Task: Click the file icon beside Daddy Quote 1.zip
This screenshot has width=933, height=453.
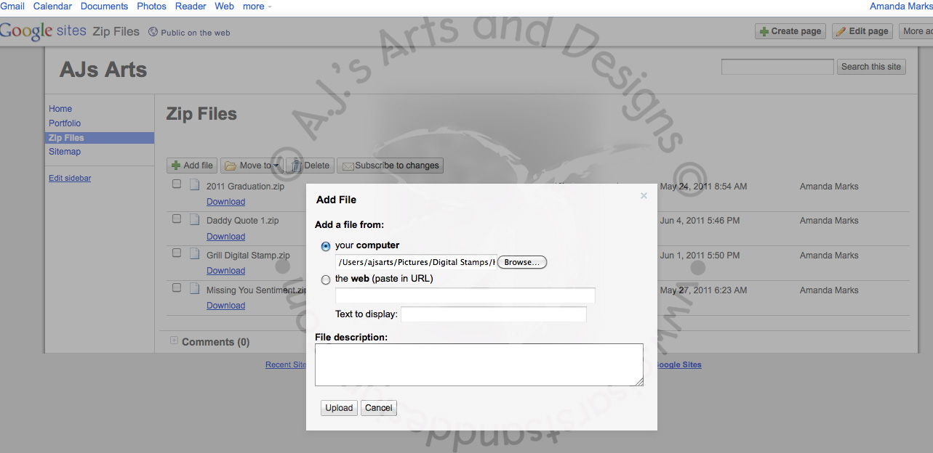Action: pos(194,219)
